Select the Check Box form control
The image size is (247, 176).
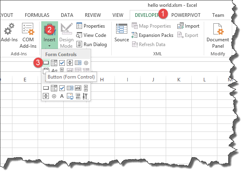62,63
